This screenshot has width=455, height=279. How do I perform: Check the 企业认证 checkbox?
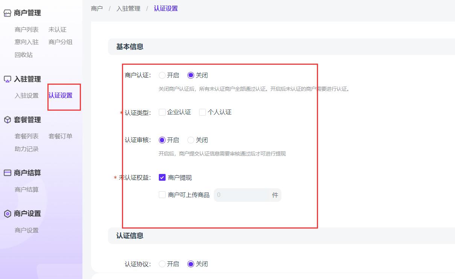tap(162, 112)
